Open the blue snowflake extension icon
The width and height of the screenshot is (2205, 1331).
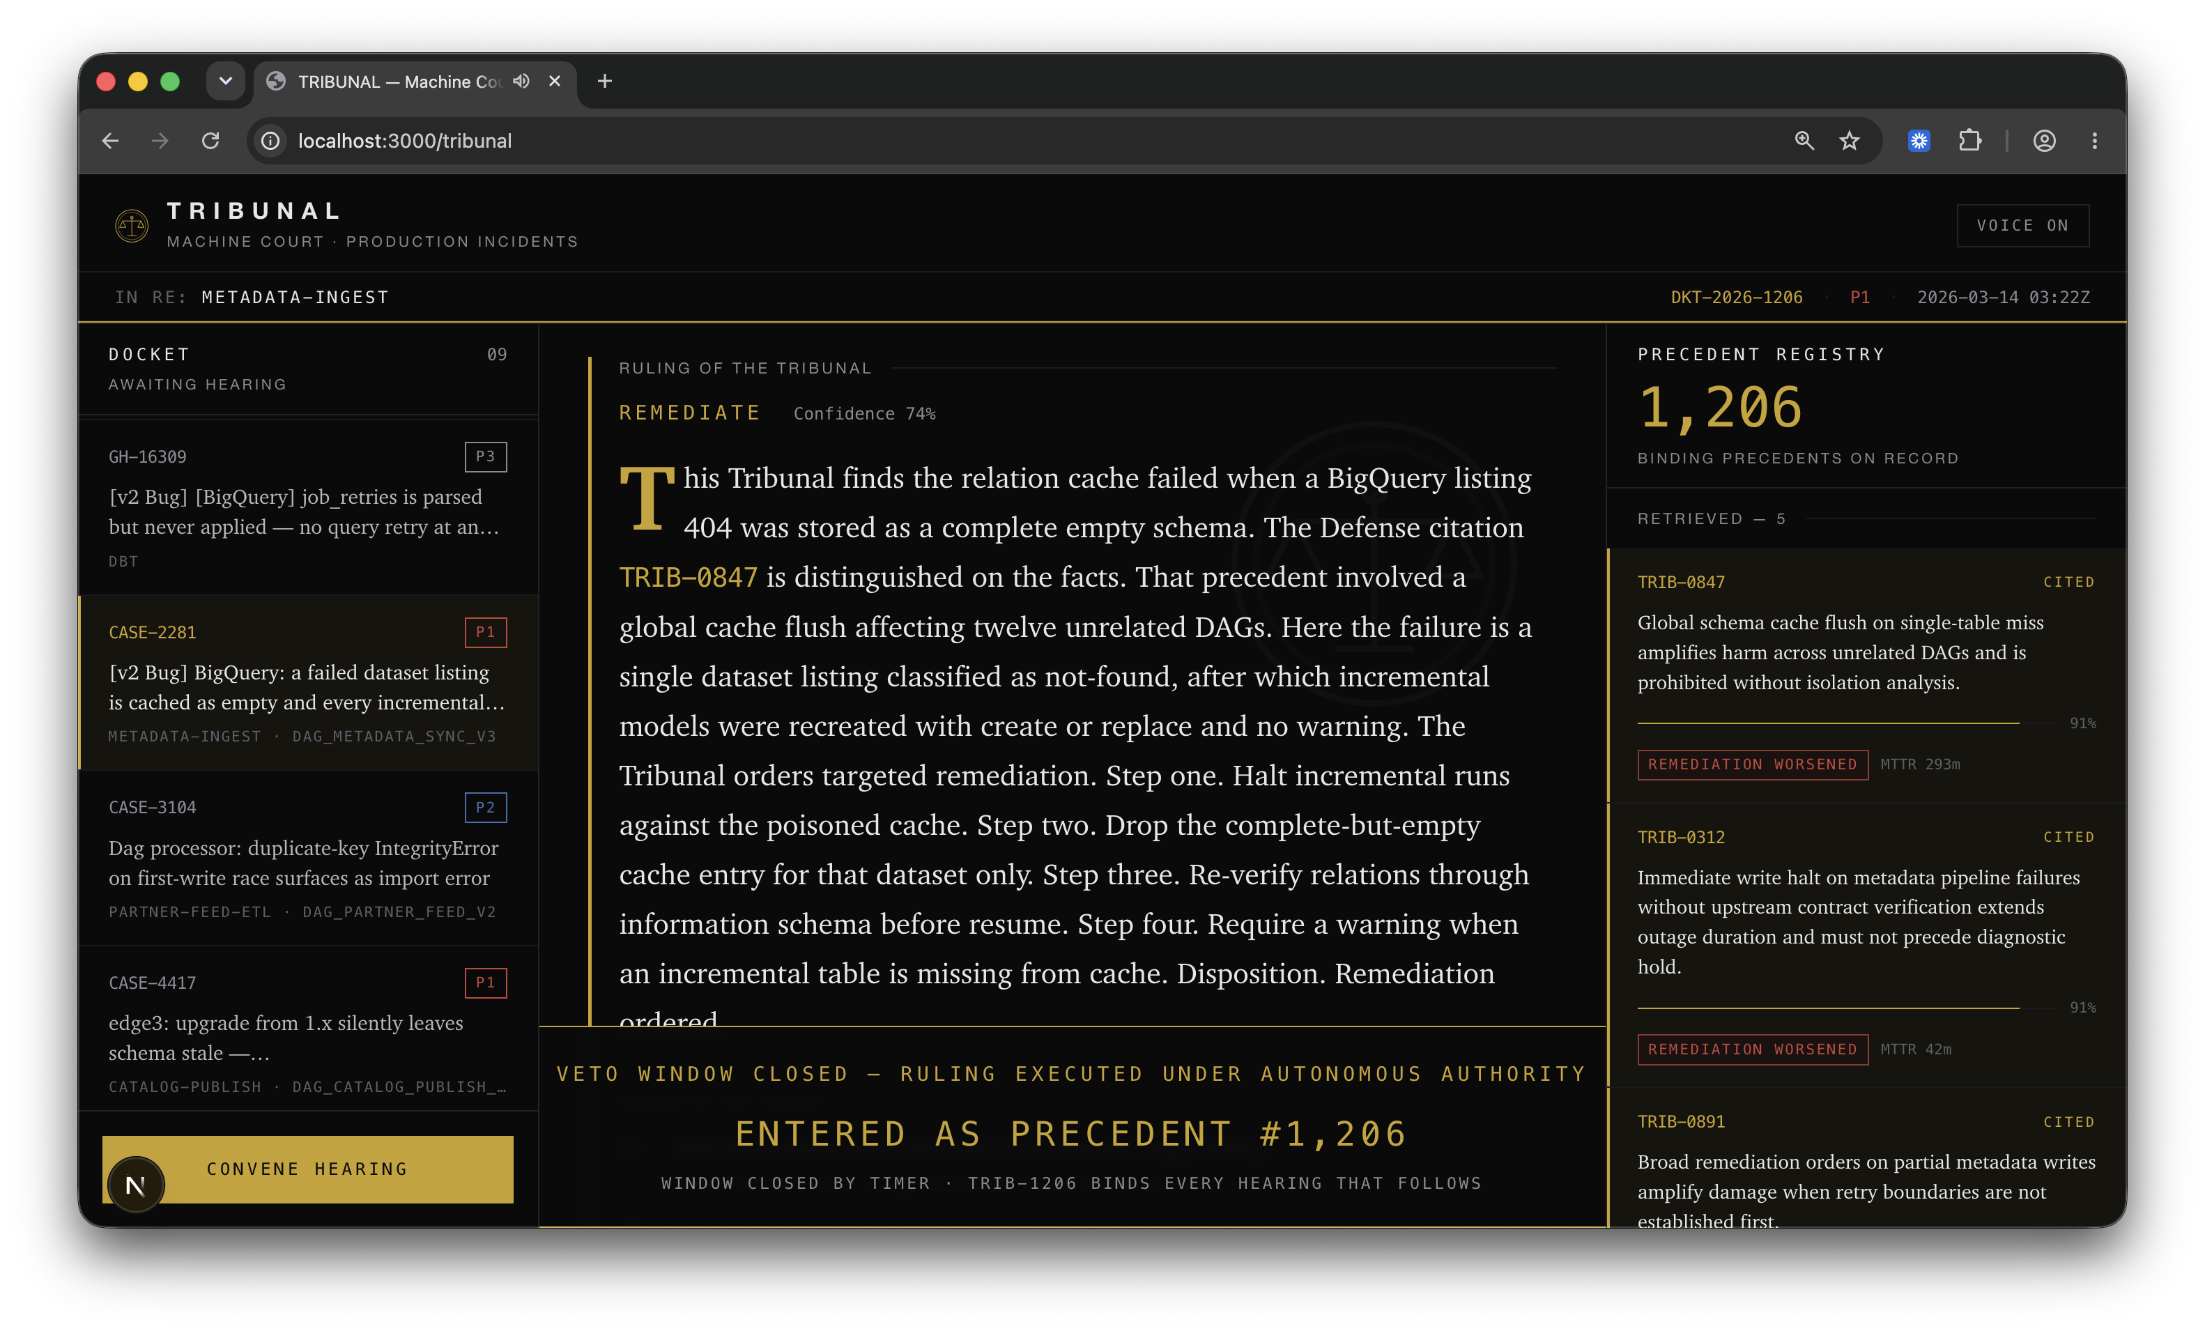click(x=1919, y=141)
